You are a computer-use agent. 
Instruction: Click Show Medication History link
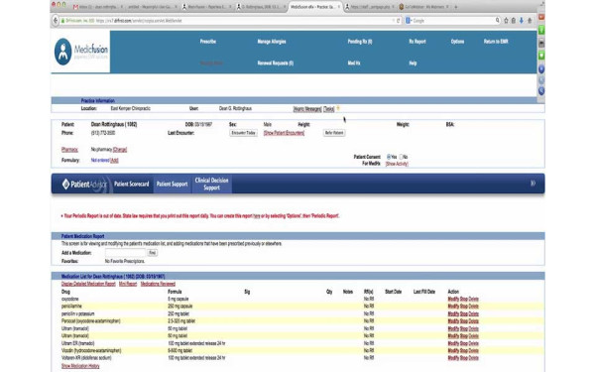[x=80, y=366]
